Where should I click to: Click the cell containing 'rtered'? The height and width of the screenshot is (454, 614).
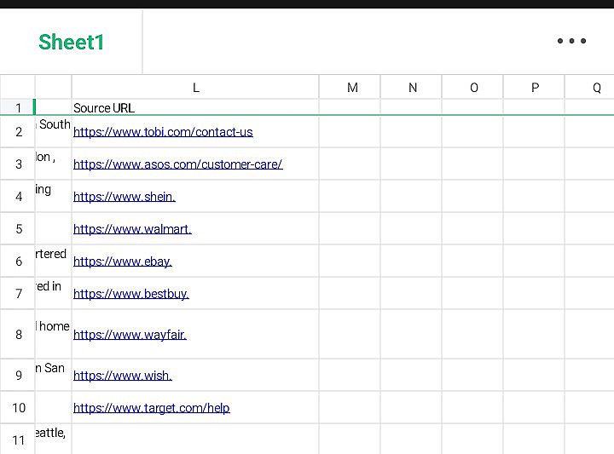(53, 261)
